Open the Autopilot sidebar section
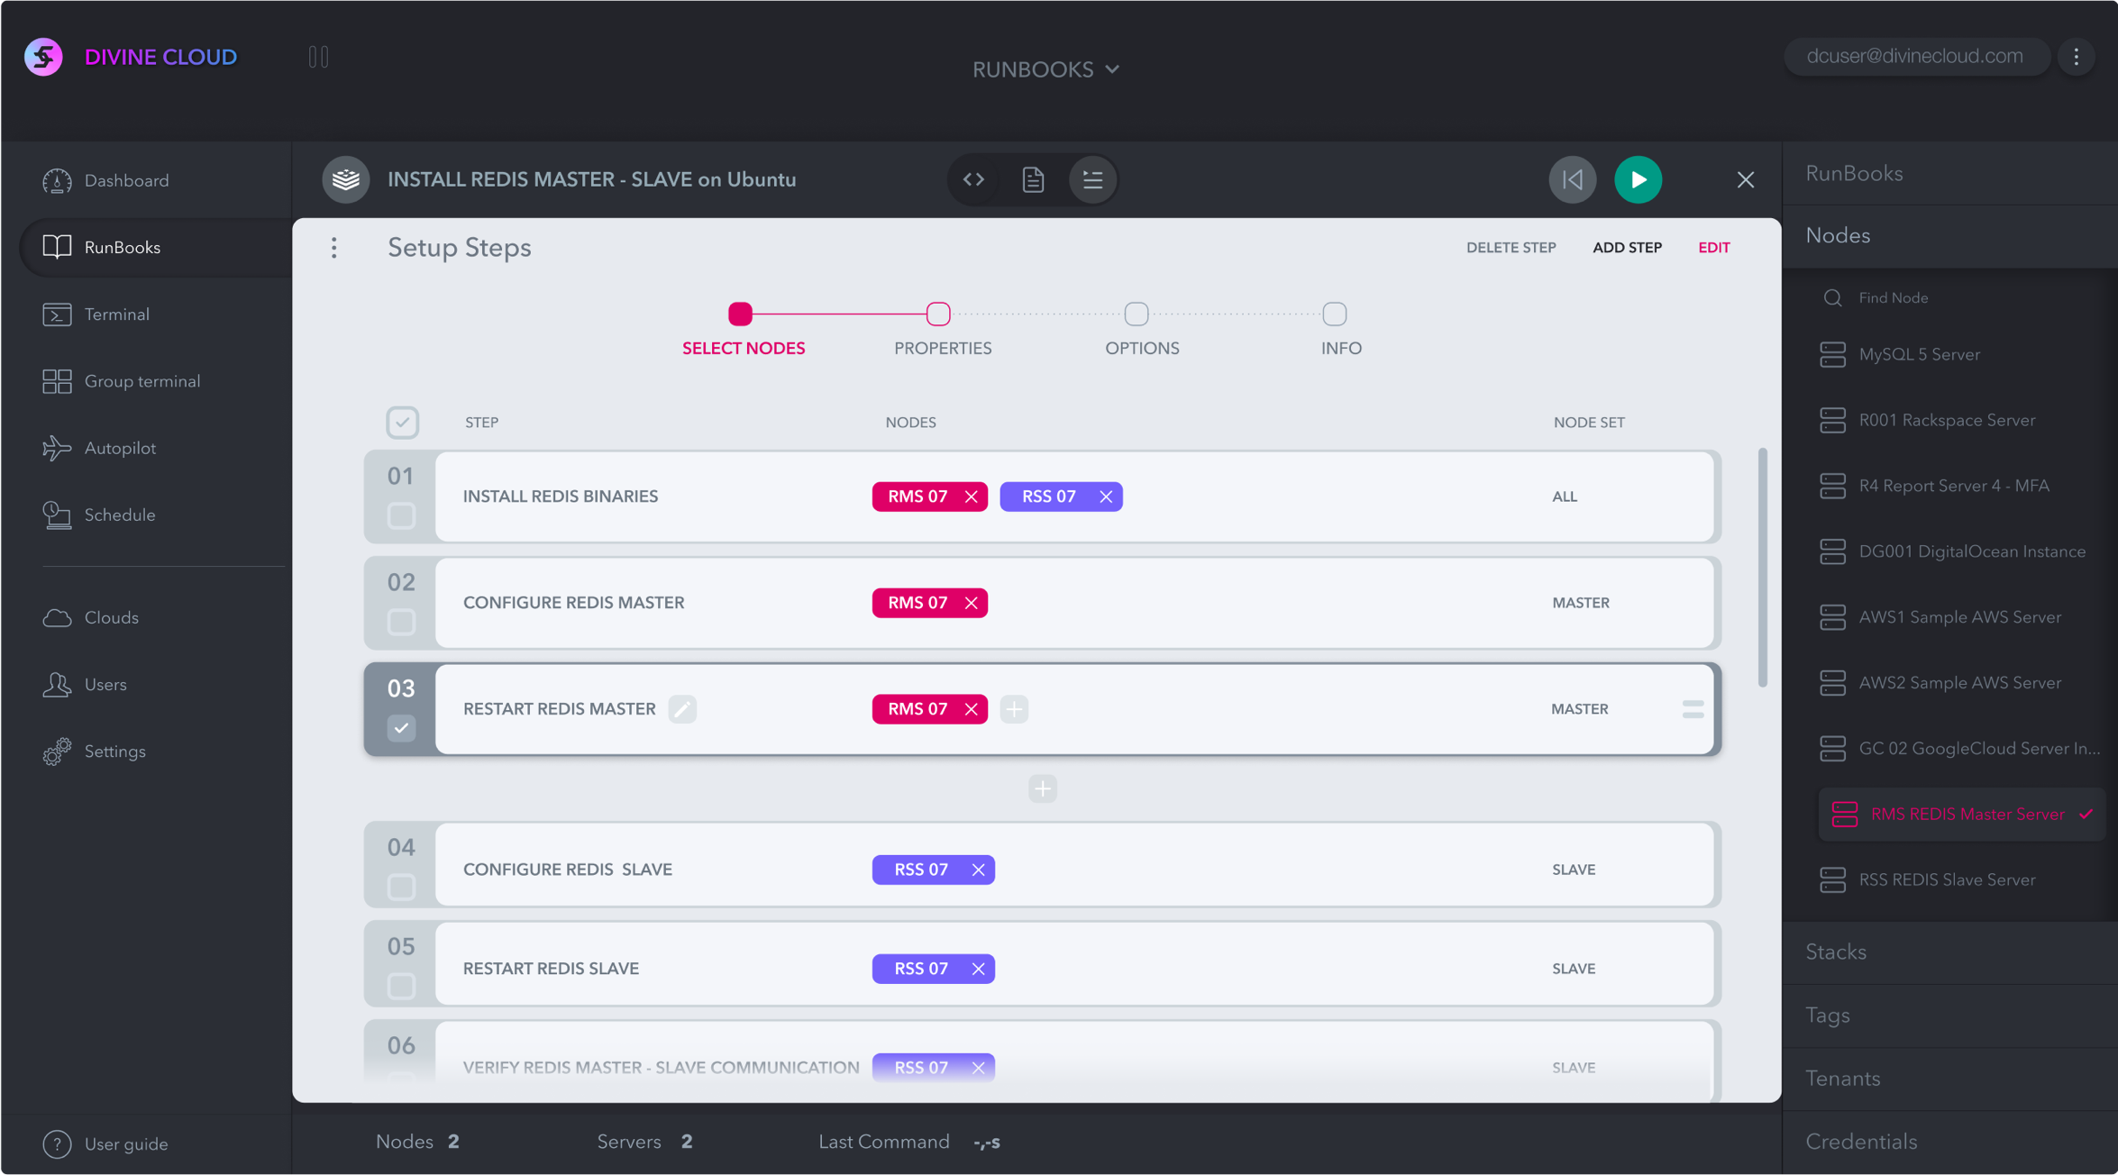The image size is (2118, 1175). pyautogui.click(x=120, y=448)
